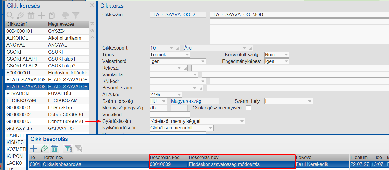The image size is (389, 170).
Task: Select the LACKÓ article row
Action: 16,163
